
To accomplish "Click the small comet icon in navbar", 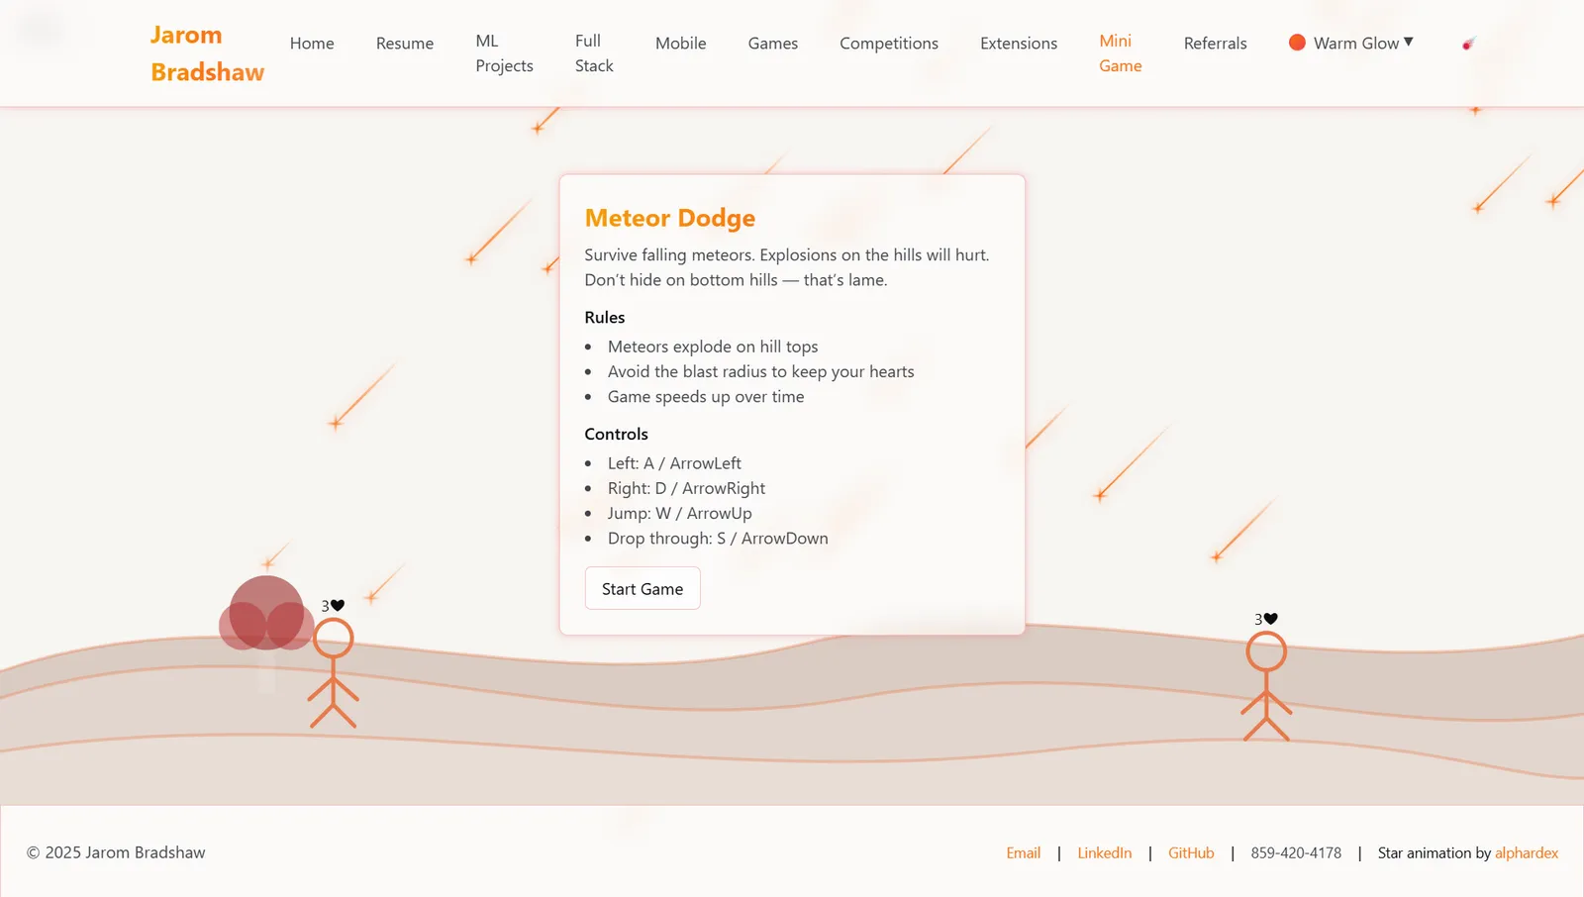I will click(x=1469, y=44).
